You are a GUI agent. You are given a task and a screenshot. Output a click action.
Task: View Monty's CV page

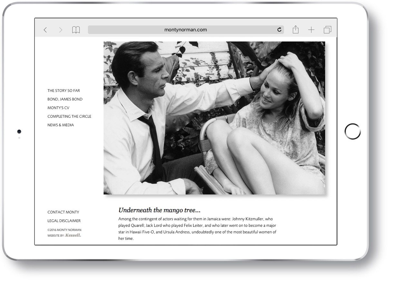click(x=58, y=108)
